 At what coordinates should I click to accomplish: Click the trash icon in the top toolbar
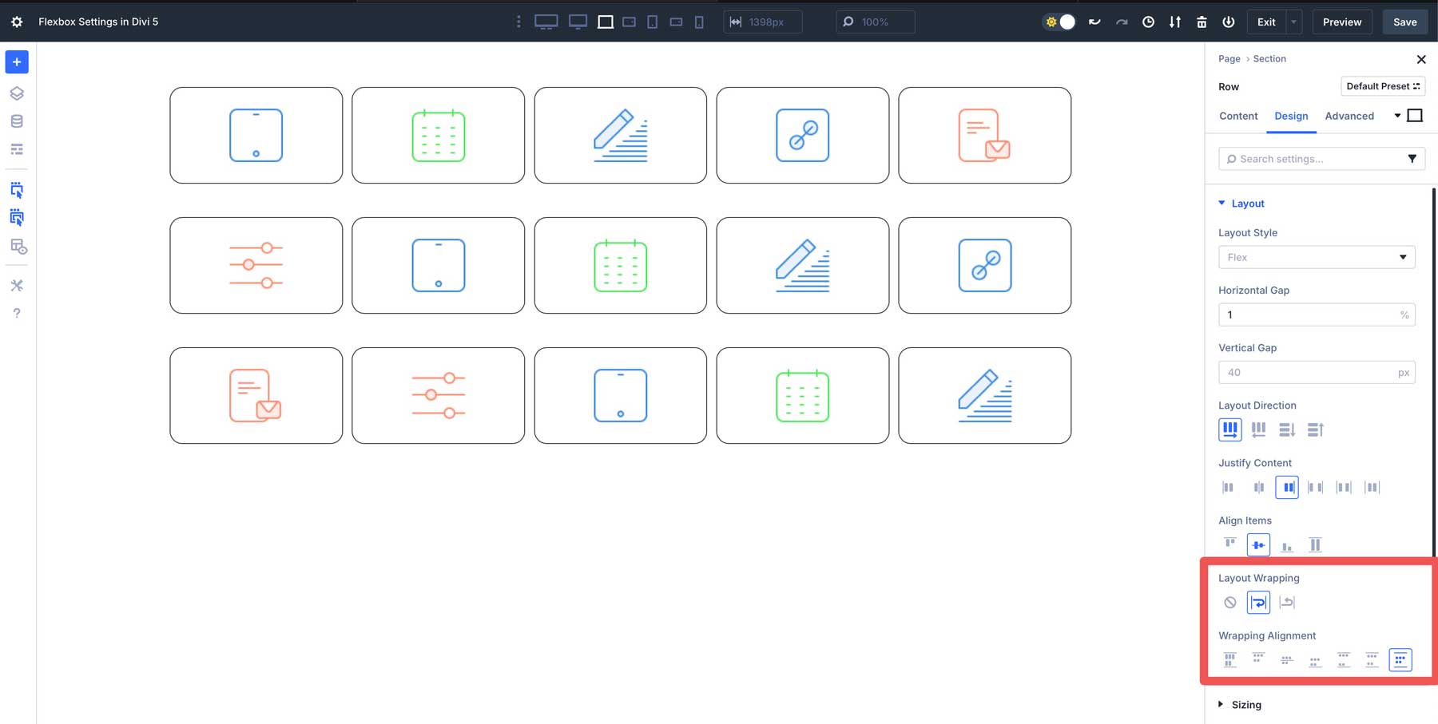click(1202, 22)
